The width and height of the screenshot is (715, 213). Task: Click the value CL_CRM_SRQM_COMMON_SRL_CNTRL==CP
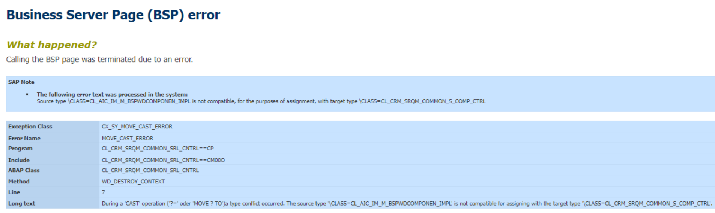click(x=158, y=149)
